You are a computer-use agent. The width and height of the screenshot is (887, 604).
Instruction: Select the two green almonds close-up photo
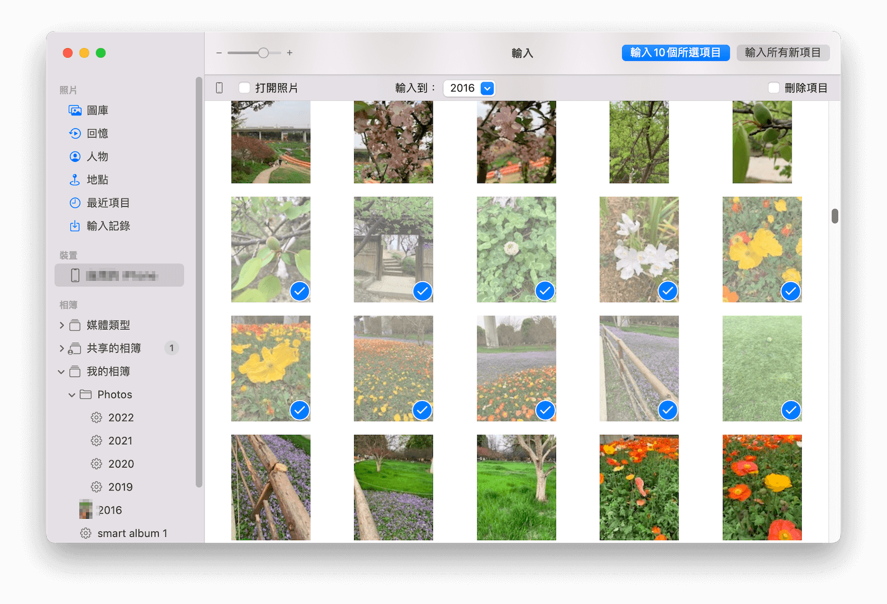click(x=762, y=142)
